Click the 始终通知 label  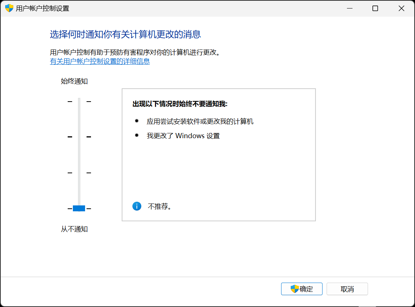point(74,81)
